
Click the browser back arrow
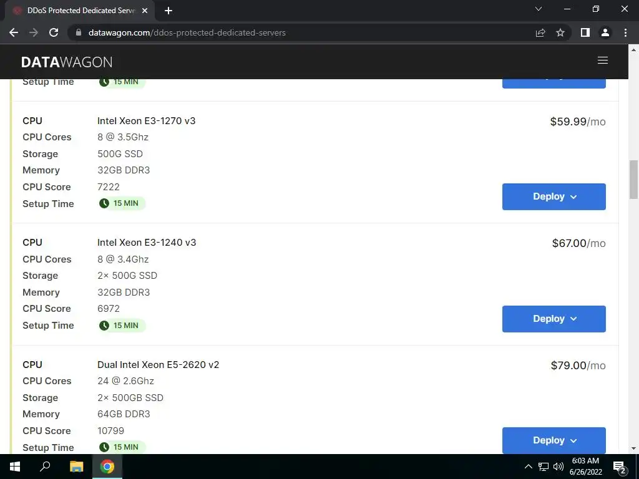tap(14, 32)
